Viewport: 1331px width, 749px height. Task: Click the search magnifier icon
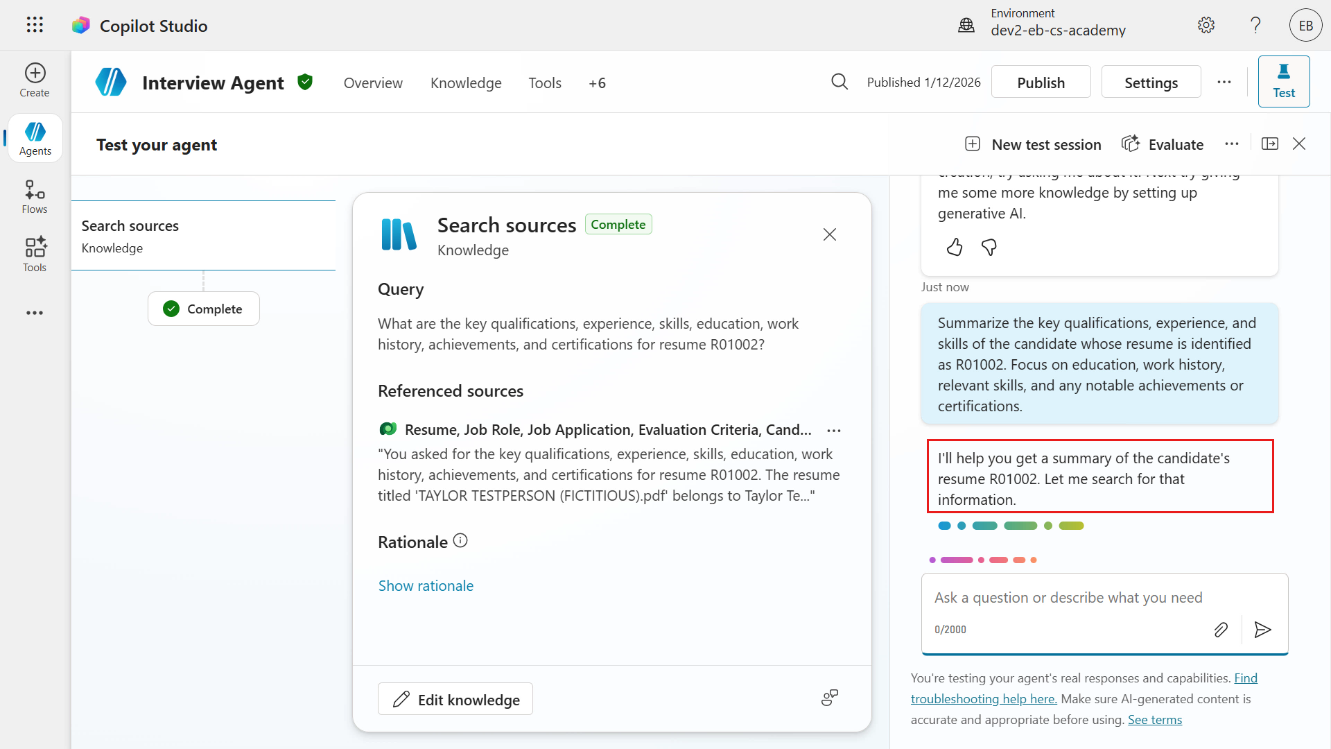pyautogui.click(x=840, y=83)
